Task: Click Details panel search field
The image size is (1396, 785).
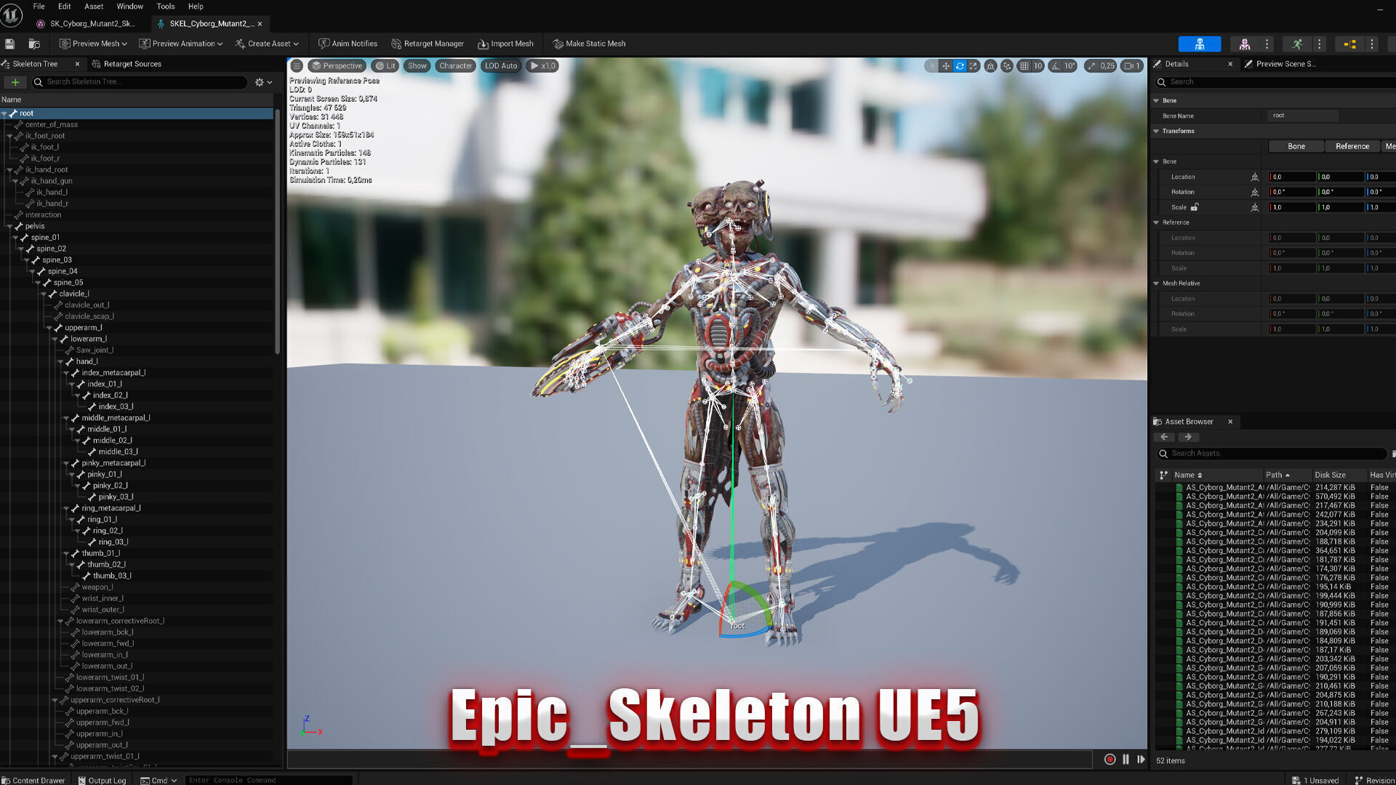Action: (x=1276, y=82)
